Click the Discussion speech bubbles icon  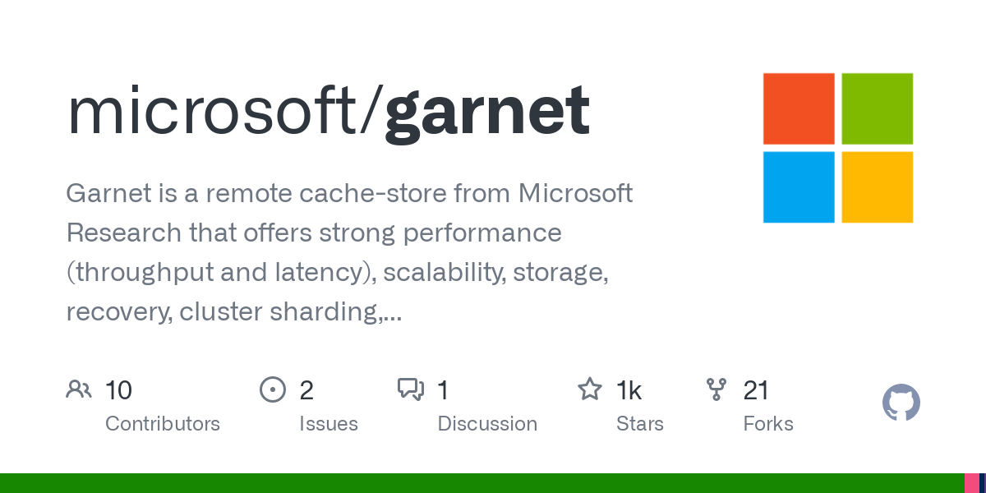coord(410,389)
